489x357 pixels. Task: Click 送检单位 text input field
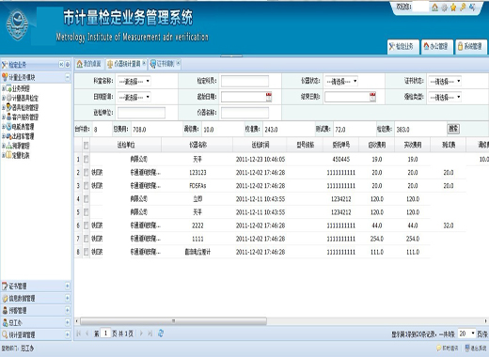pos(141,113)
